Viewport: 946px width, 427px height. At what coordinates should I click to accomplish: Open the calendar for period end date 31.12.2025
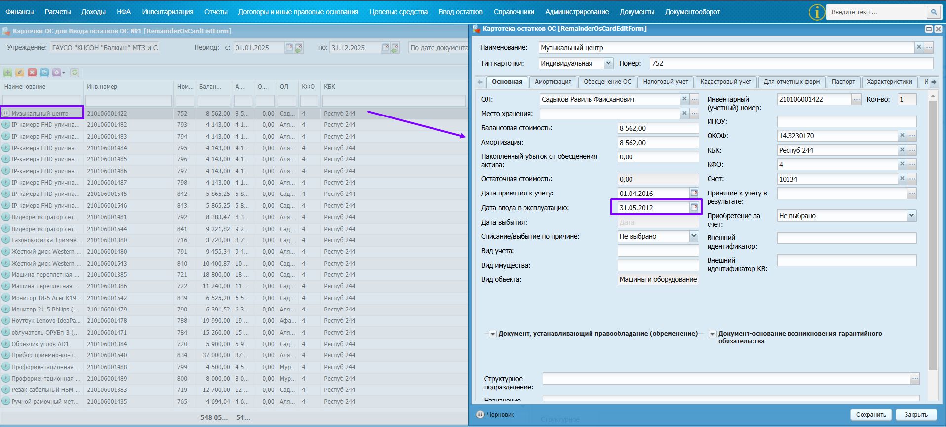(x=386, y=48)
